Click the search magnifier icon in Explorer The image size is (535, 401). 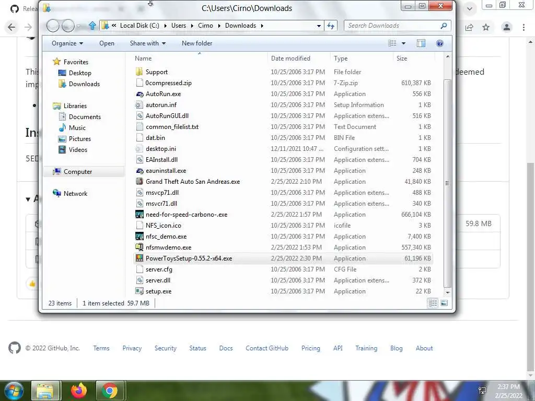(444, 26)
